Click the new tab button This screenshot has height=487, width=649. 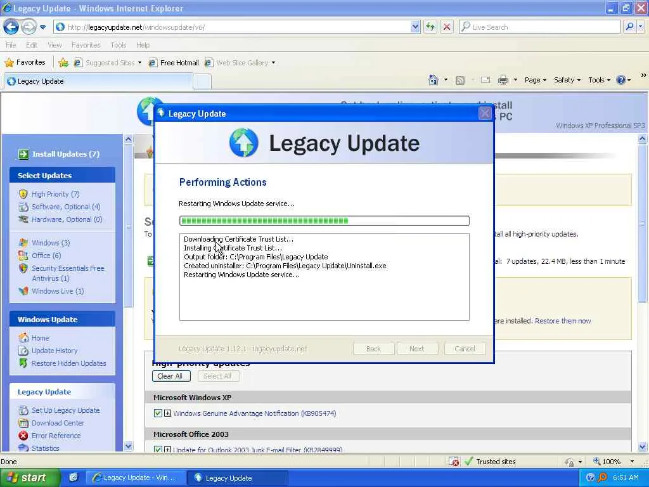202,82
